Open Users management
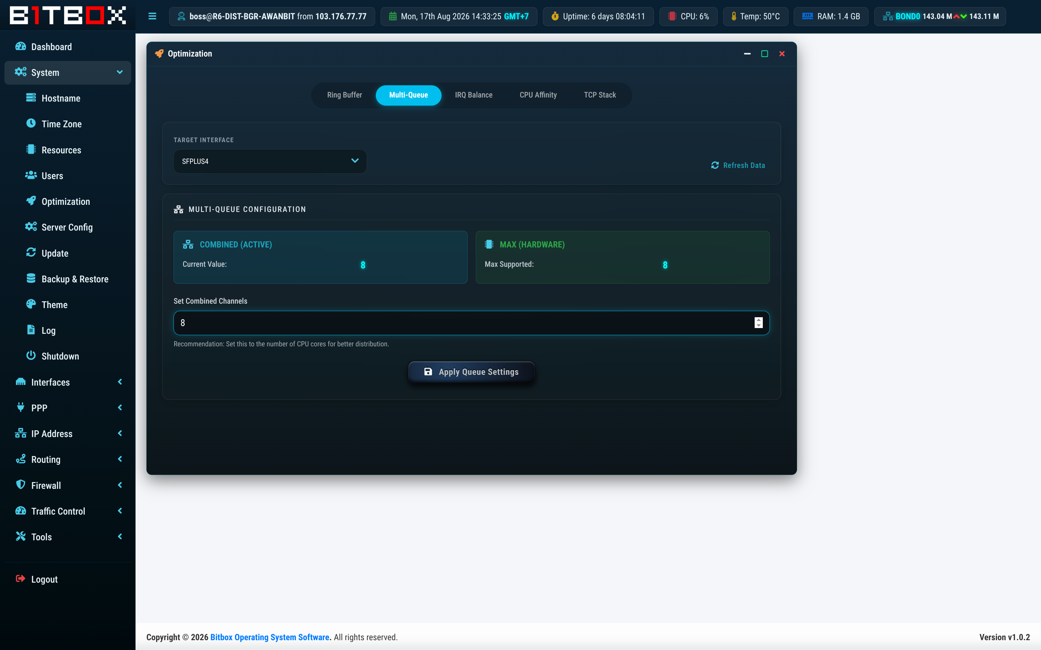 pyautogui.click(x=67, y=176)
